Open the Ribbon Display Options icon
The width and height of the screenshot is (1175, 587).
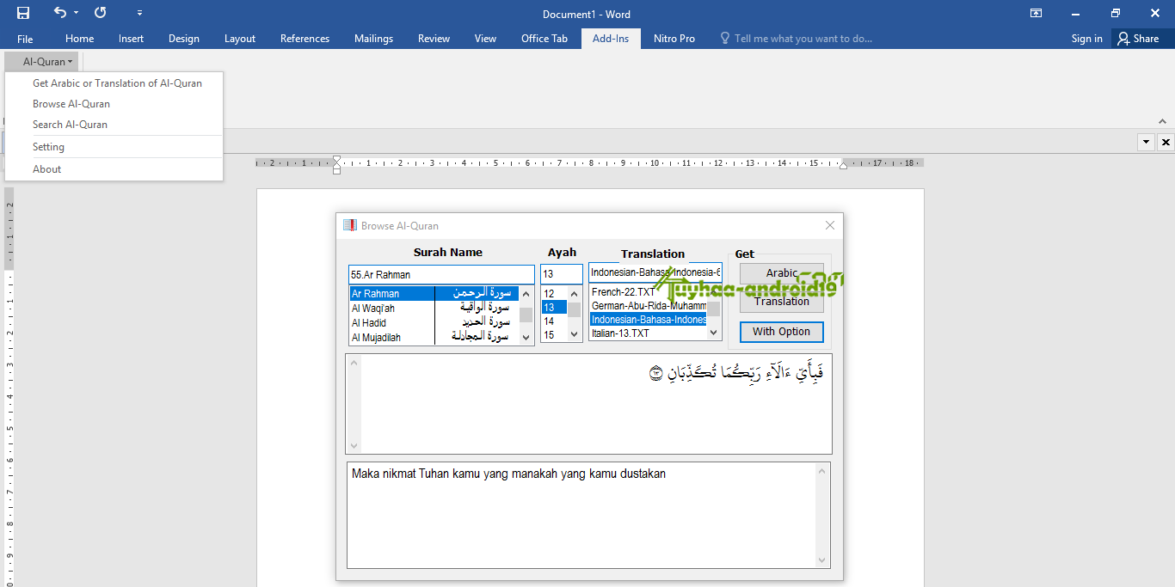tap(1036, 14)
